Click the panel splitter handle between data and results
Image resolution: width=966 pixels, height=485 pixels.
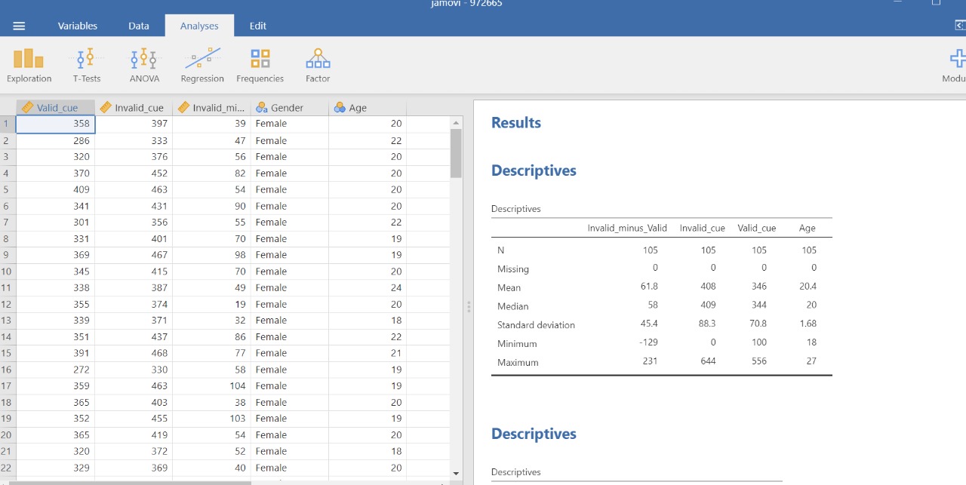(x=469, y=307)
